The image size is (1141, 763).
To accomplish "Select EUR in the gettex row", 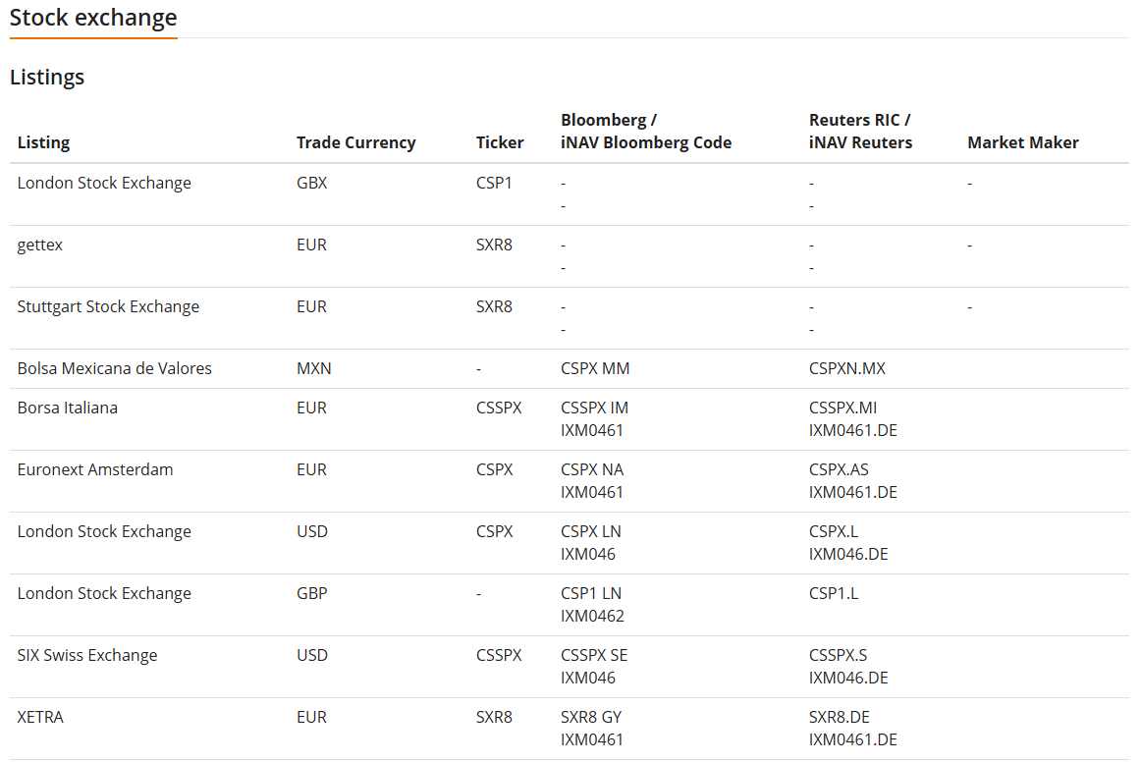I will 311,245.
